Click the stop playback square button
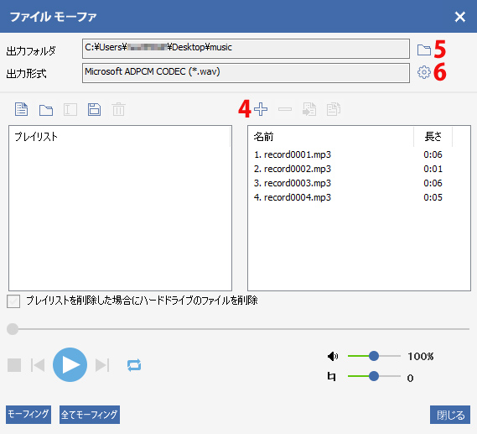The width and height of the screenshot is (477, 434). click(x=14, y=365)
